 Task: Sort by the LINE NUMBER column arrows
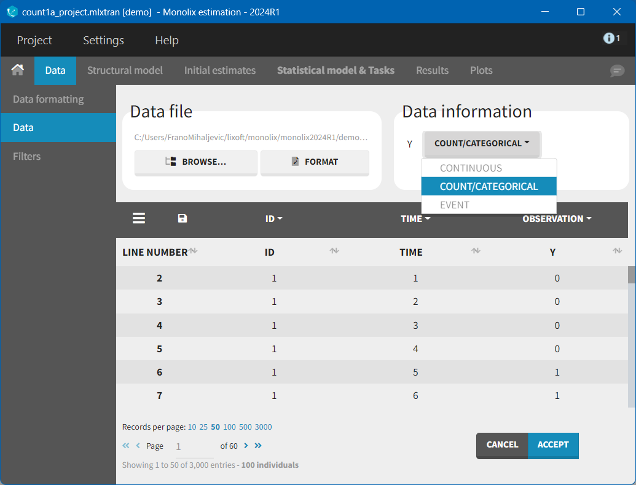pos(193,251)
